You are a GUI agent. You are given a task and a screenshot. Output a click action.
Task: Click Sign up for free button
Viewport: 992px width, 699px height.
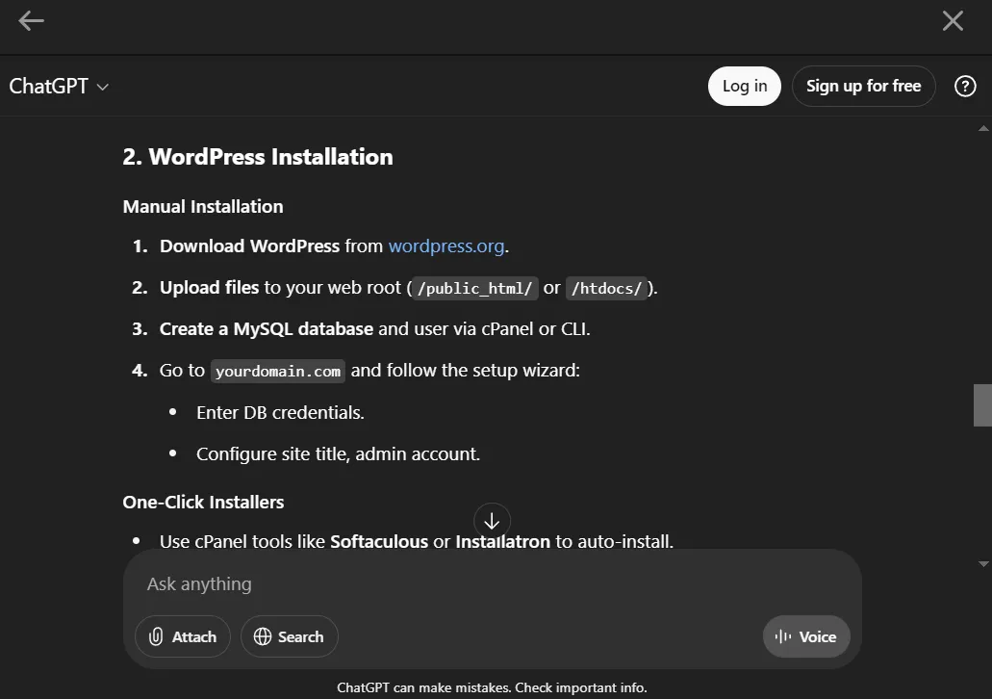coord(863,87)
